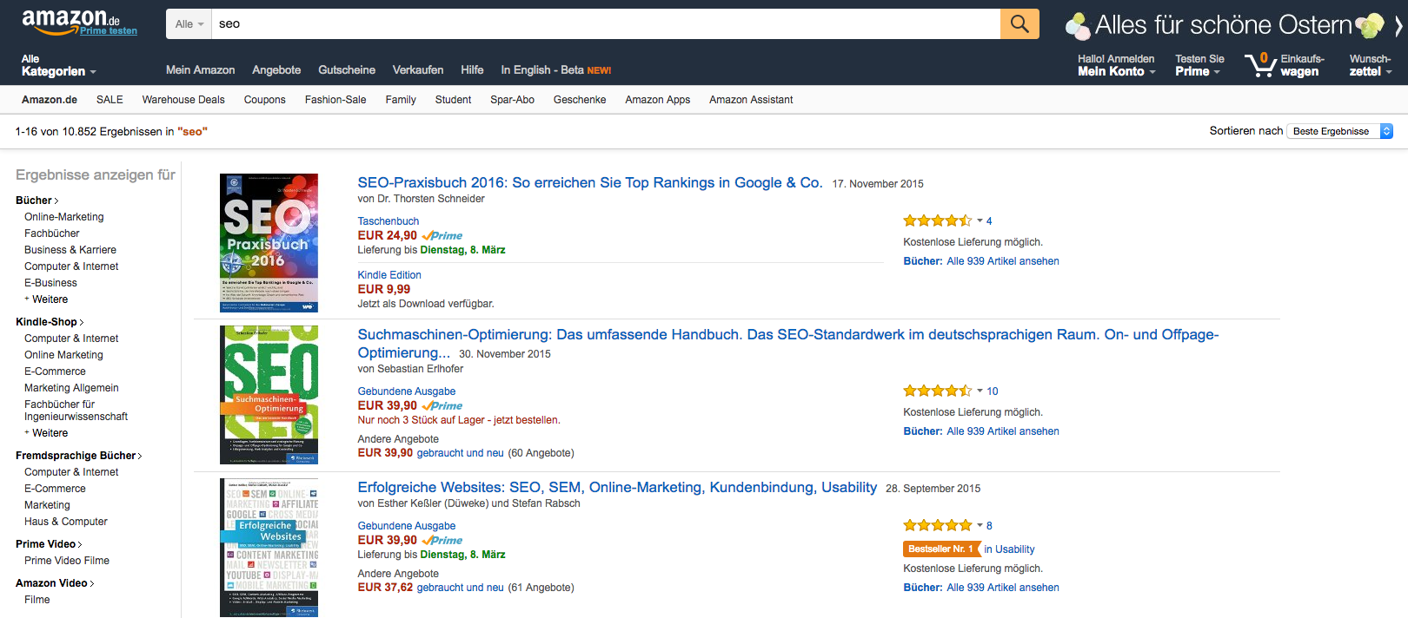This screenshot has width=1408, height=618.
Task: Select Warehouse Deals tab
Action: click(x=183, y=100)
